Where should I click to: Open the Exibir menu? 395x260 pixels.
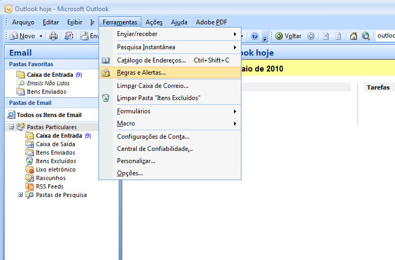tap(75, 22)
